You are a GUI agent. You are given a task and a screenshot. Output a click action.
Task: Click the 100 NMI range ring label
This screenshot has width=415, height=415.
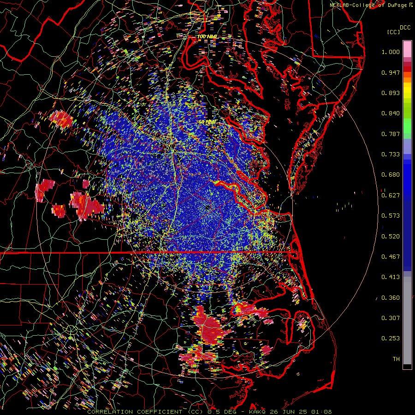point(207,36)
